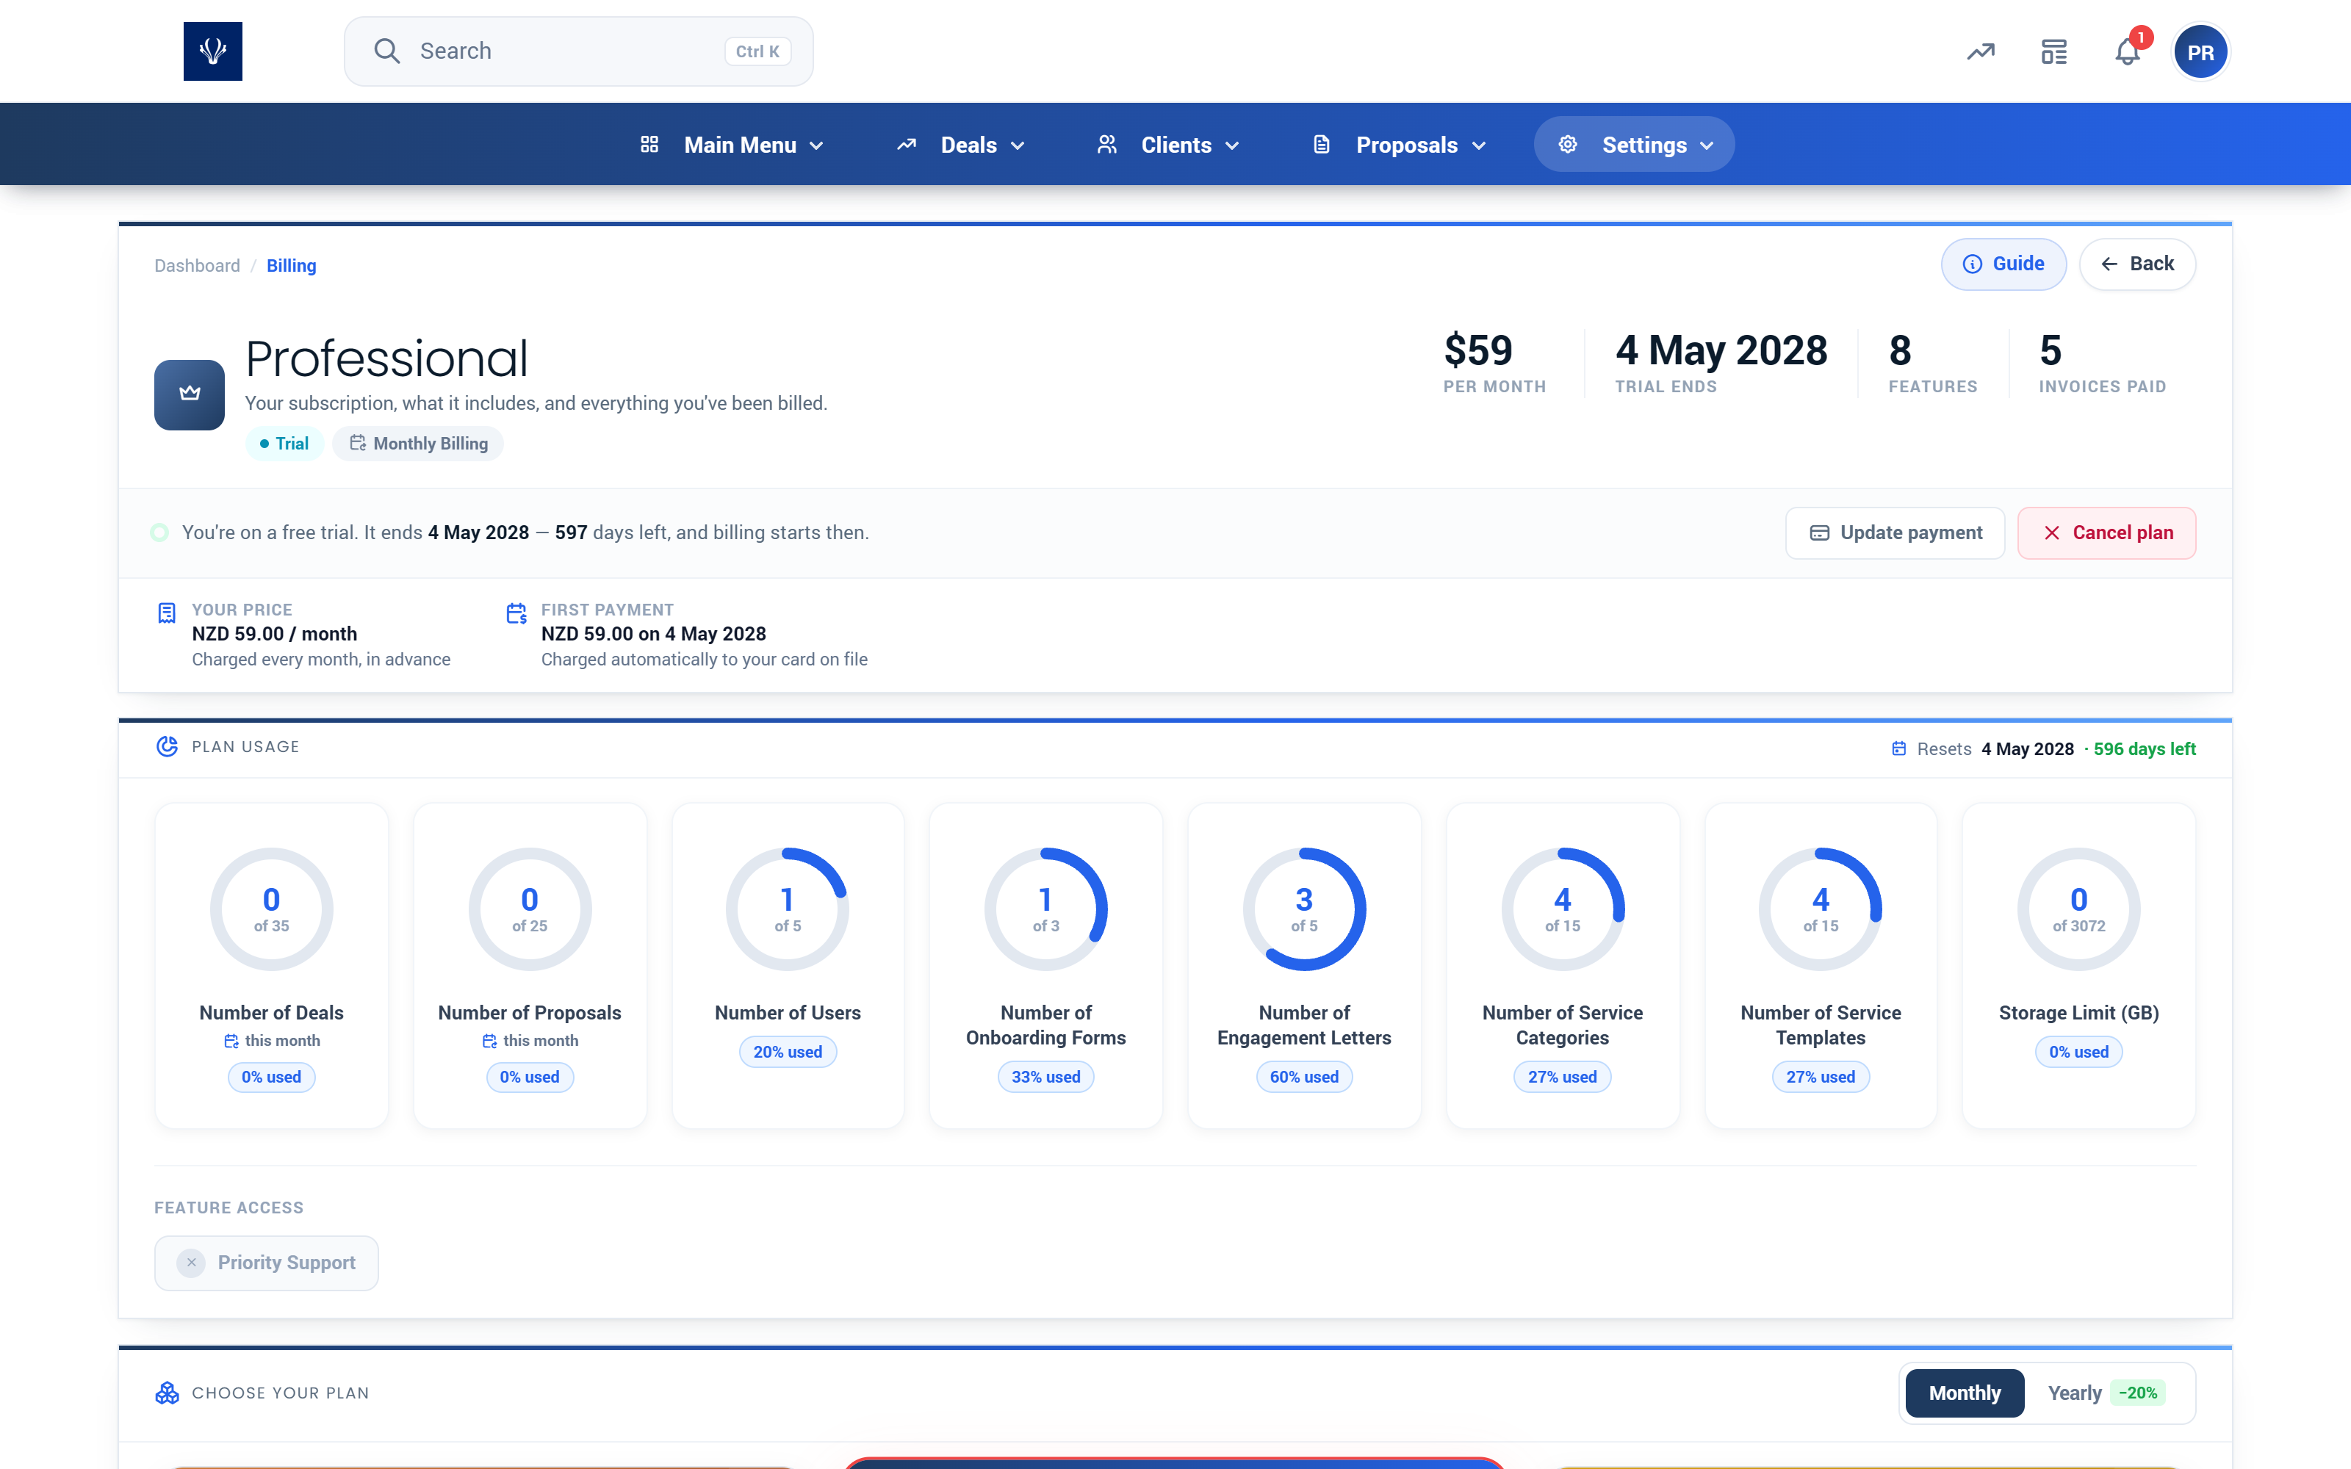Click the Settings gear icon

coord(1568,145)
